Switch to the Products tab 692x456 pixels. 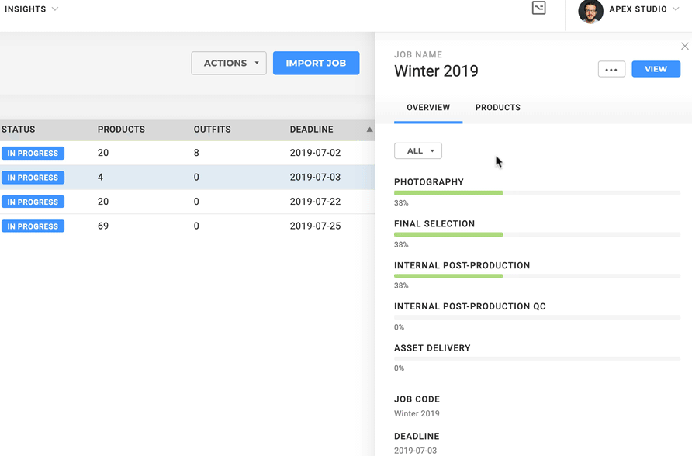(497, 108)
